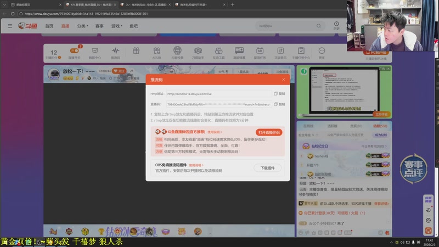Open 主播任务中心 task center icon
This screenshot has height=247, width=439.
coord(301,53)
